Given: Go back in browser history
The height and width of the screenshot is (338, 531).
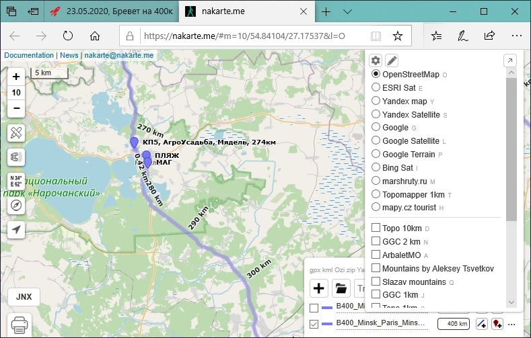Looking at the screenshot, I should tap(15, 36).
